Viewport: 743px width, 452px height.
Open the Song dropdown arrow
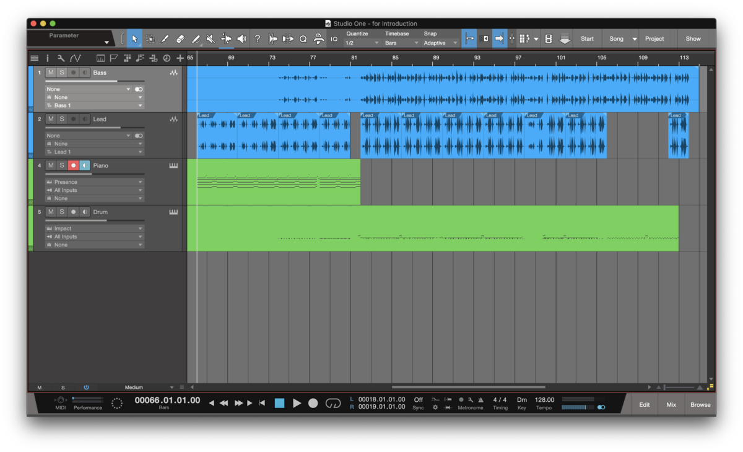pyautogui.click(x=634, y=39)
